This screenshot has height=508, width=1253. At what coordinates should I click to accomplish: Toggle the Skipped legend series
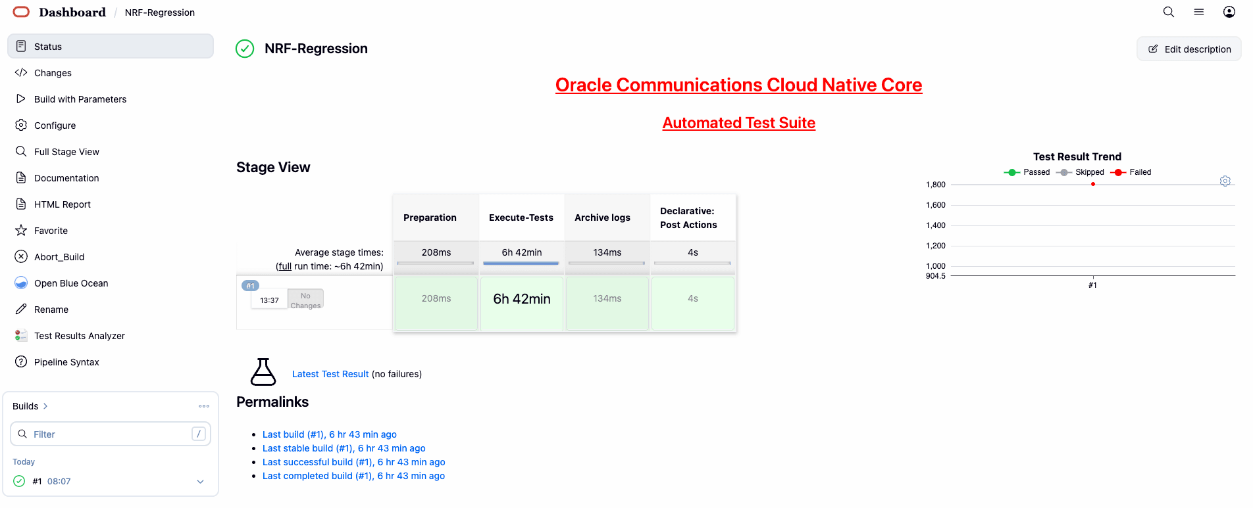[x=1080, y=172]
